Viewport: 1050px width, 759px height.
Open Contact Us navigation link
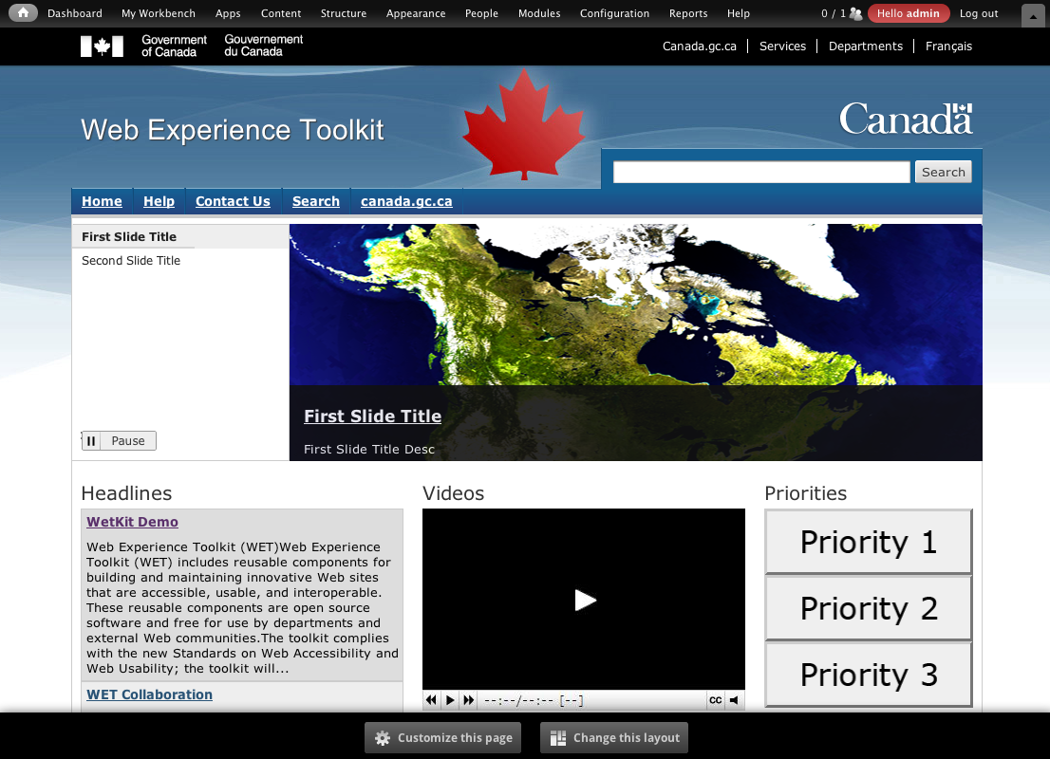click(233, 201)
